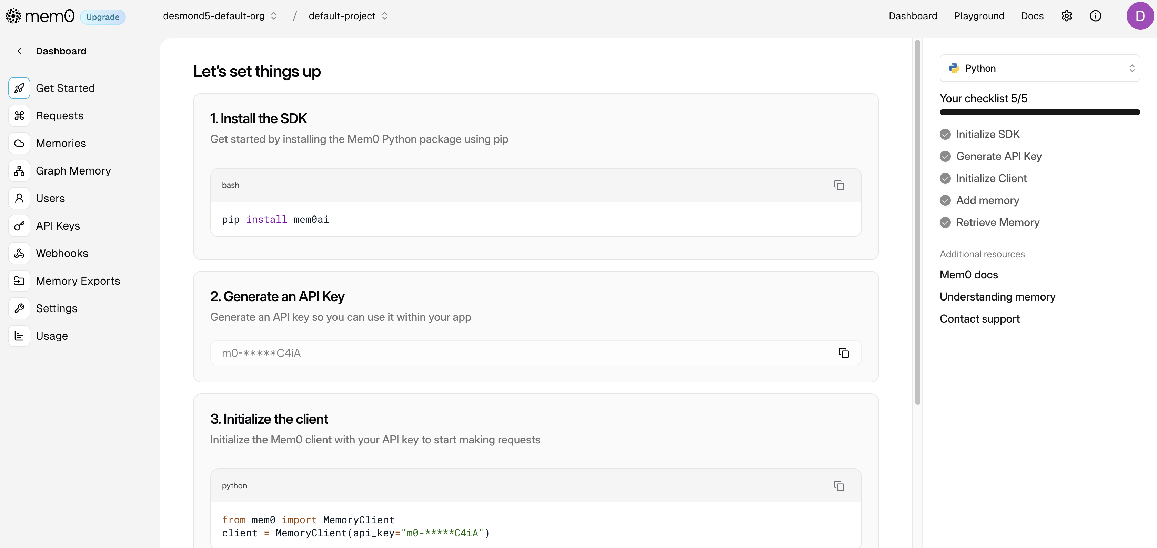Click the Retrieve Memory check mark

coord(945,222)
